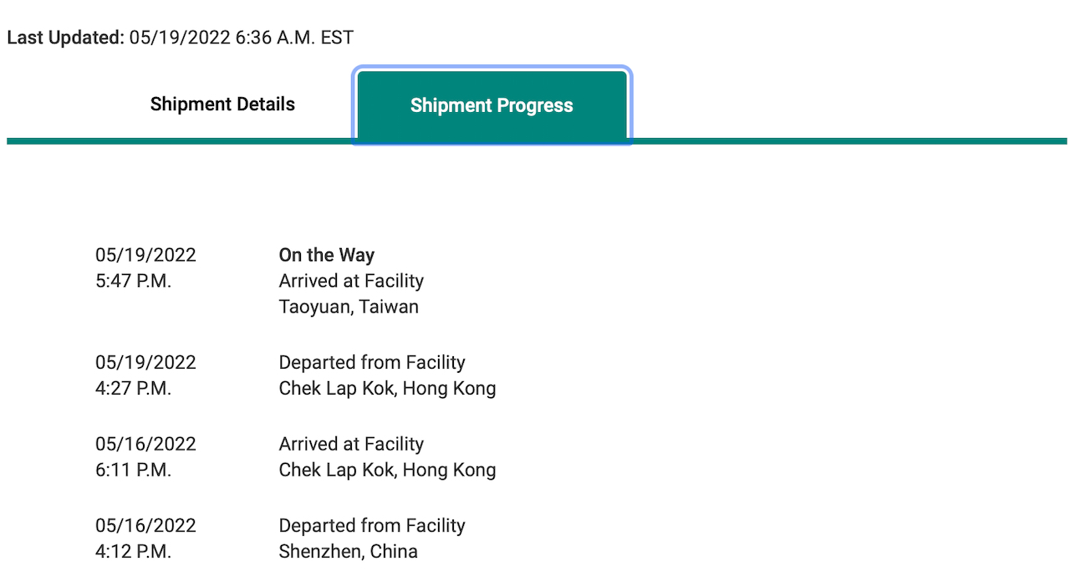
Task: Click Departed from Facility above Shenzhen
Action: pyautogui.click(x=372, y=526)
